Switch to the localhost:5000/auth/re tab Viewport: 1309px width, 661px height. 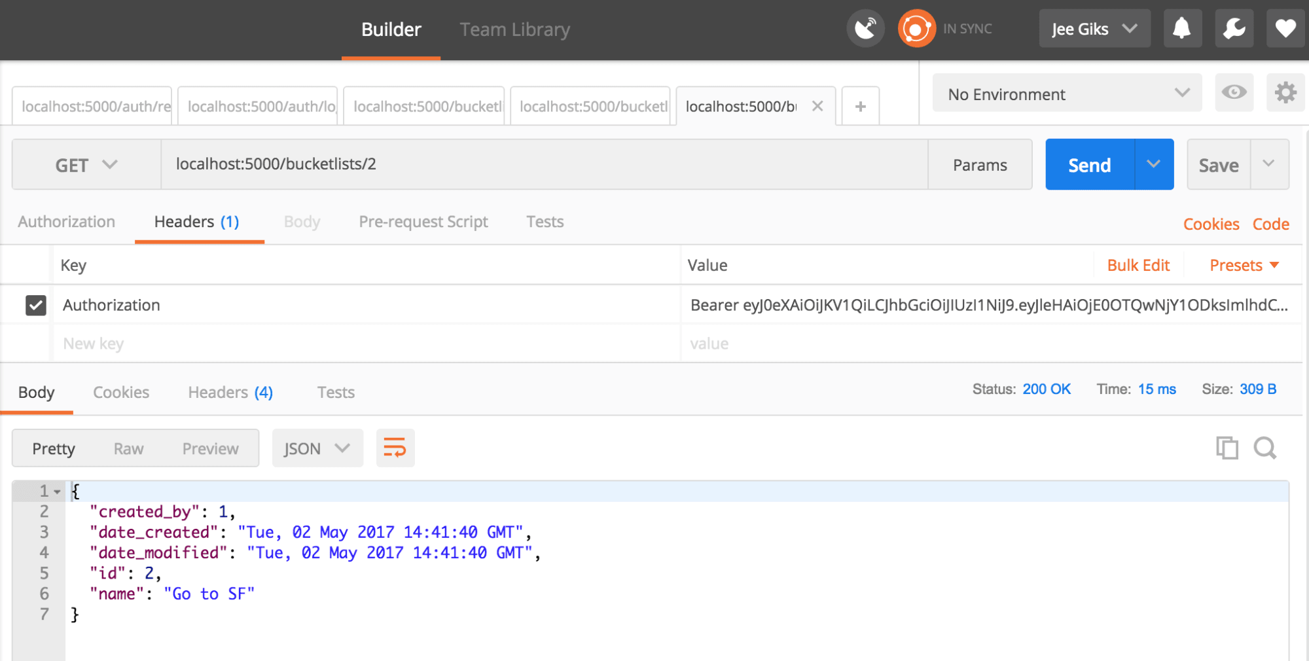[x=92, y=106]
